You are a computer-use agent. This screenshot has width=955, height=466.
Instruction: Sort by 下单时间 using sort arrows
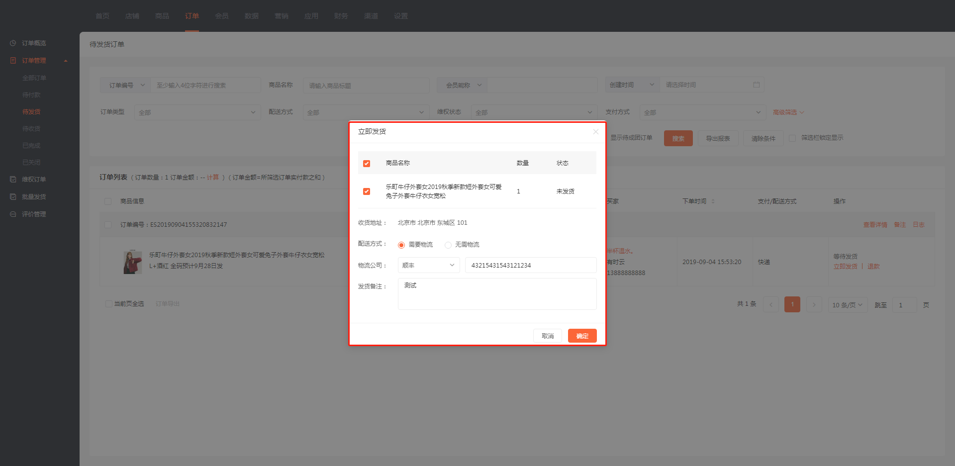click(713, 201)
